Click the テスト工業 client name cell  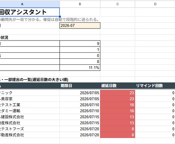30,105
